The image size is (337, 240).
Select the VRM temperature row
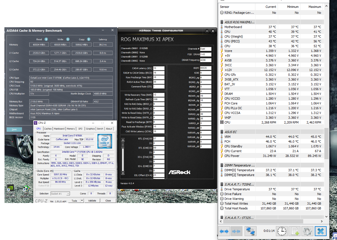click(271, 137)
